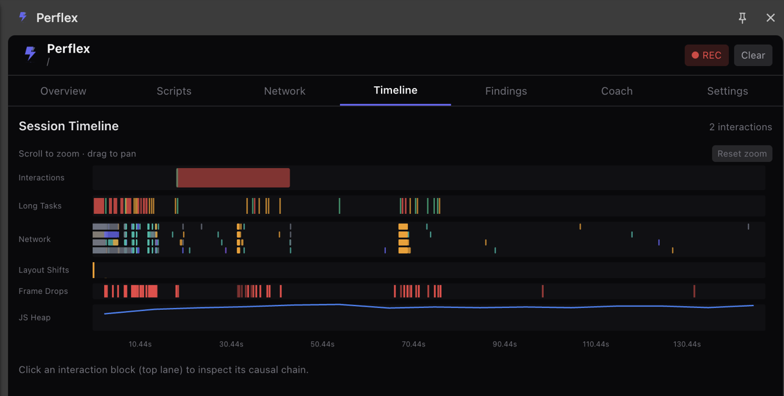The width and height of the screenshot is (784, 396).
Task: Open the Findings tab
Action: [506, 91]
